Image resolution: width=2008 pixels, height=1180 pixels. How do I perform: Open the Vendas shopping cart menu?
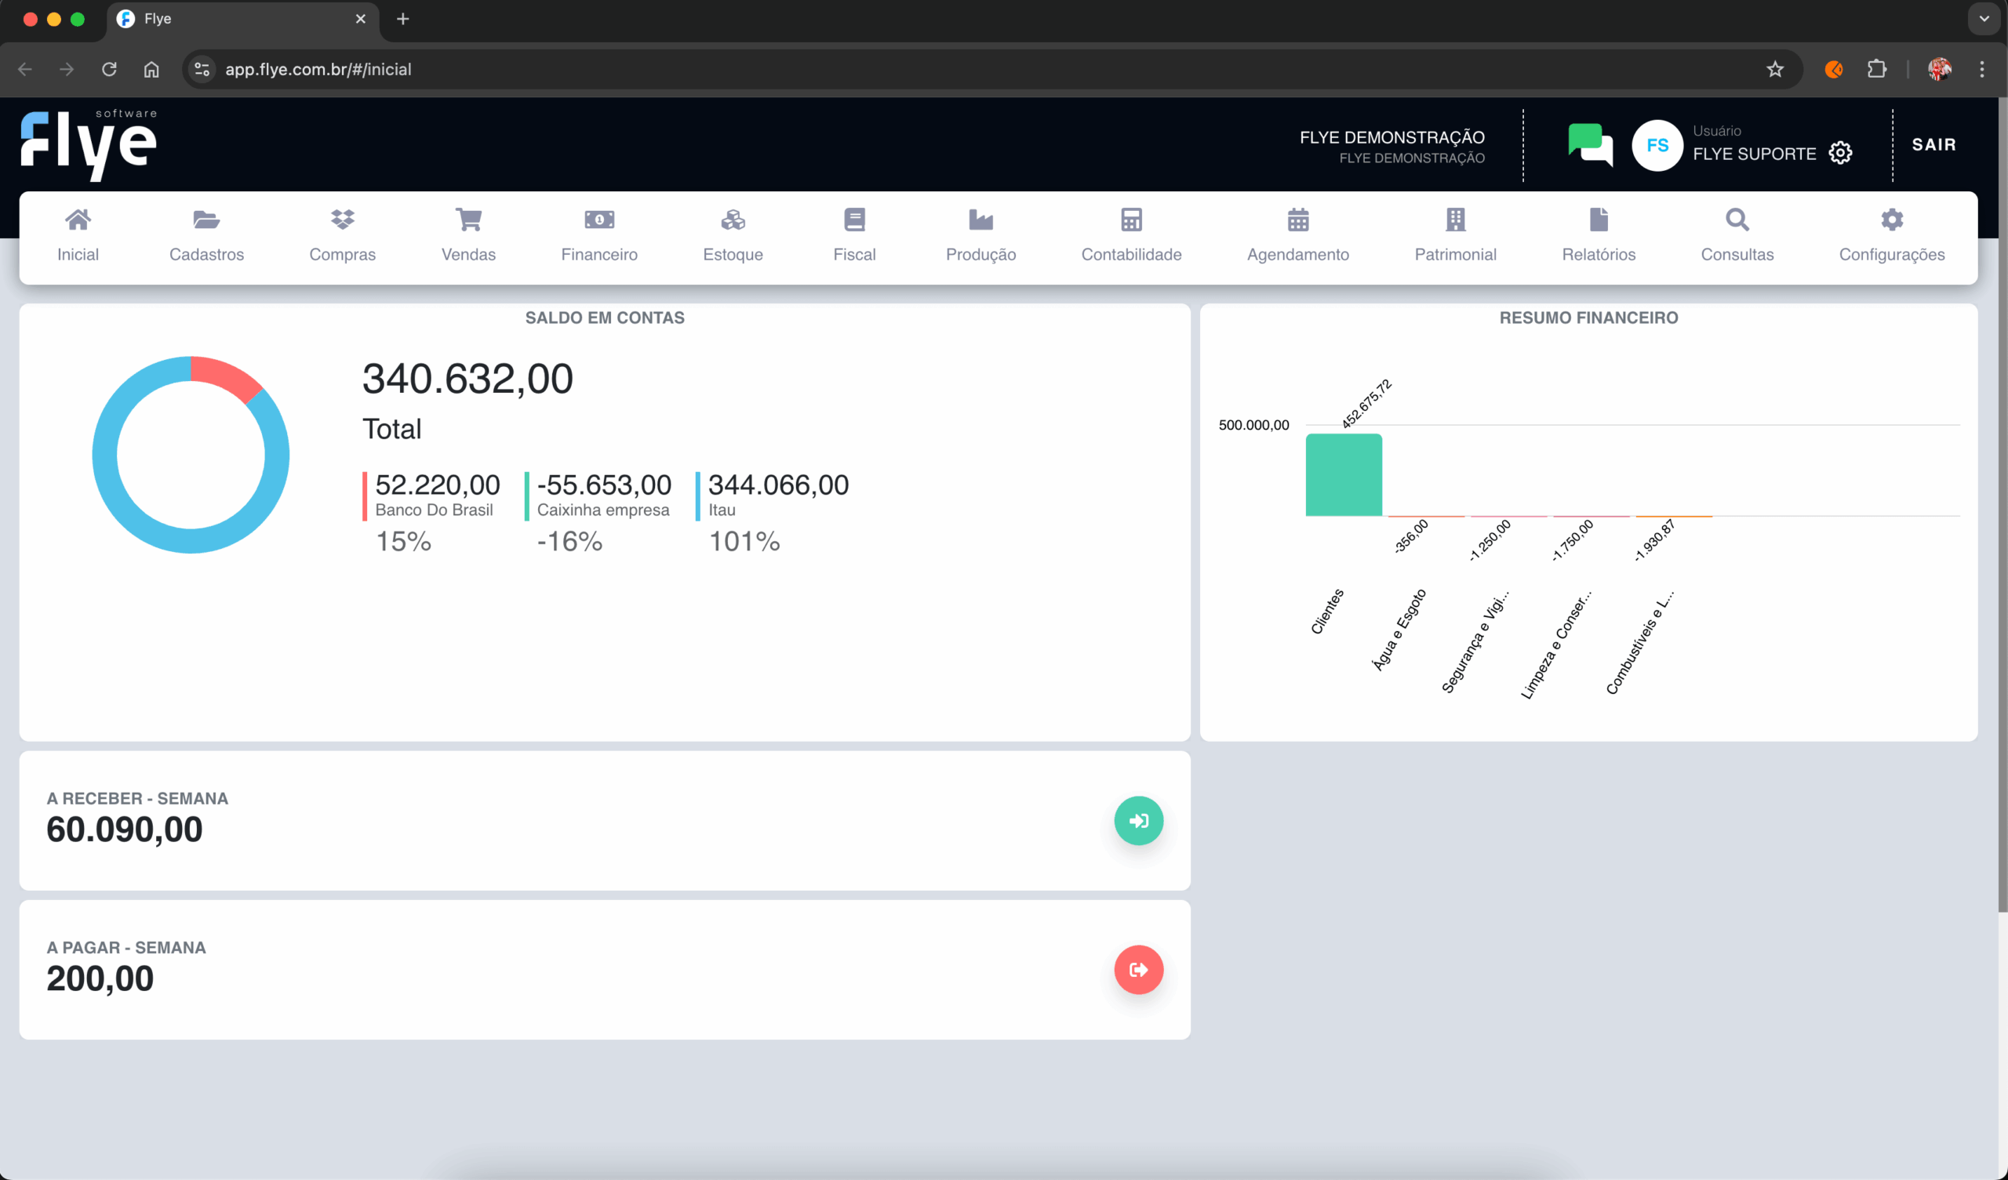point(468,236)
